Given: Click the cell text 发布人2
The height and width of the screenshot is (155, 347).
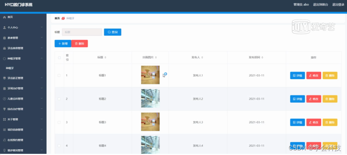Looking at the screenshot, I should [198, 99].
